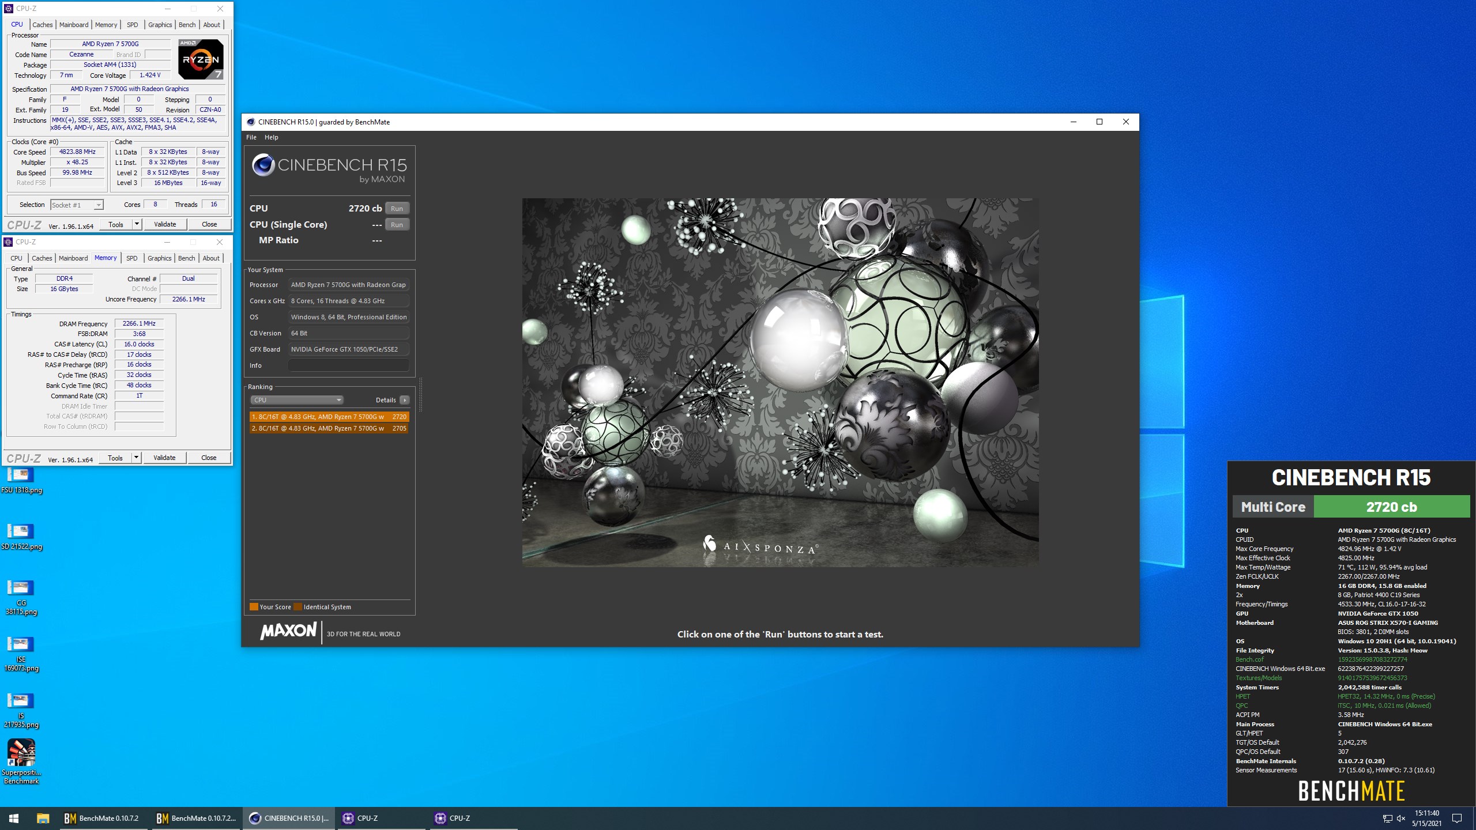The height and width of the screenshot is (830, 1476).
Task: Click CPU-Z title bar icon of Memory window
Action: click(x=9, y=242)
